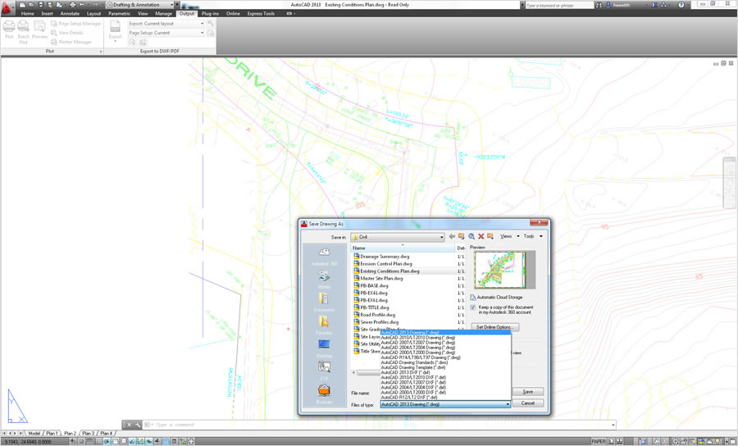Click the Undo arrow in quick access toolbar
738x446 pixels.
tap(82, 5)
